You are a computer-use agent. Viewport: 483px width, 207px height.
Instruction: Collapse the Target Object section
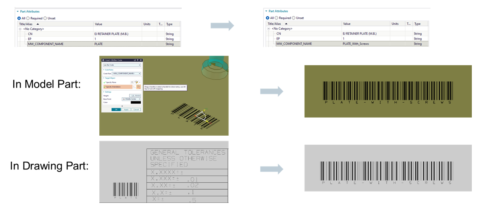(104, 78)
